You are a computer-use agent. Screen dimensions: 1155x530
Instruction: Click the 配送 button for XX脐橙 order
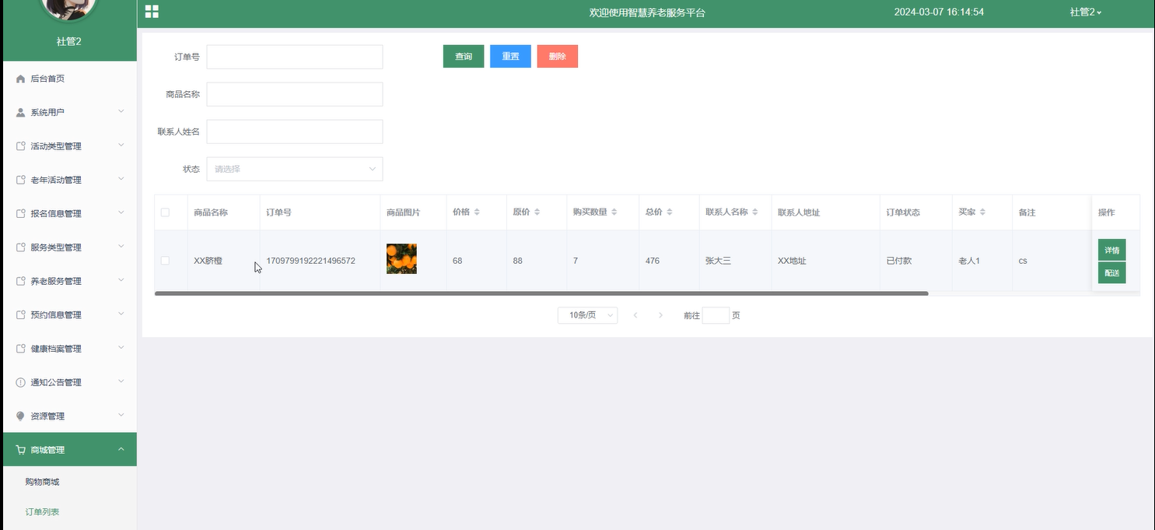click(x=1112, y=273)
